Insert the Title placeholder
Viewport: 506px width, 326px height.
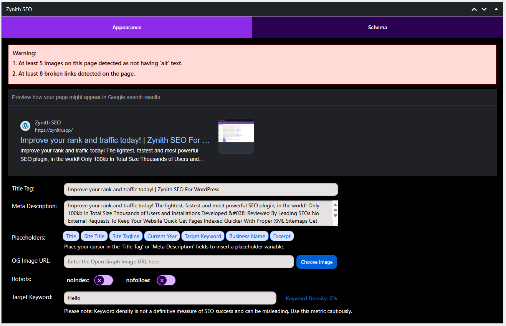point(71,236)
